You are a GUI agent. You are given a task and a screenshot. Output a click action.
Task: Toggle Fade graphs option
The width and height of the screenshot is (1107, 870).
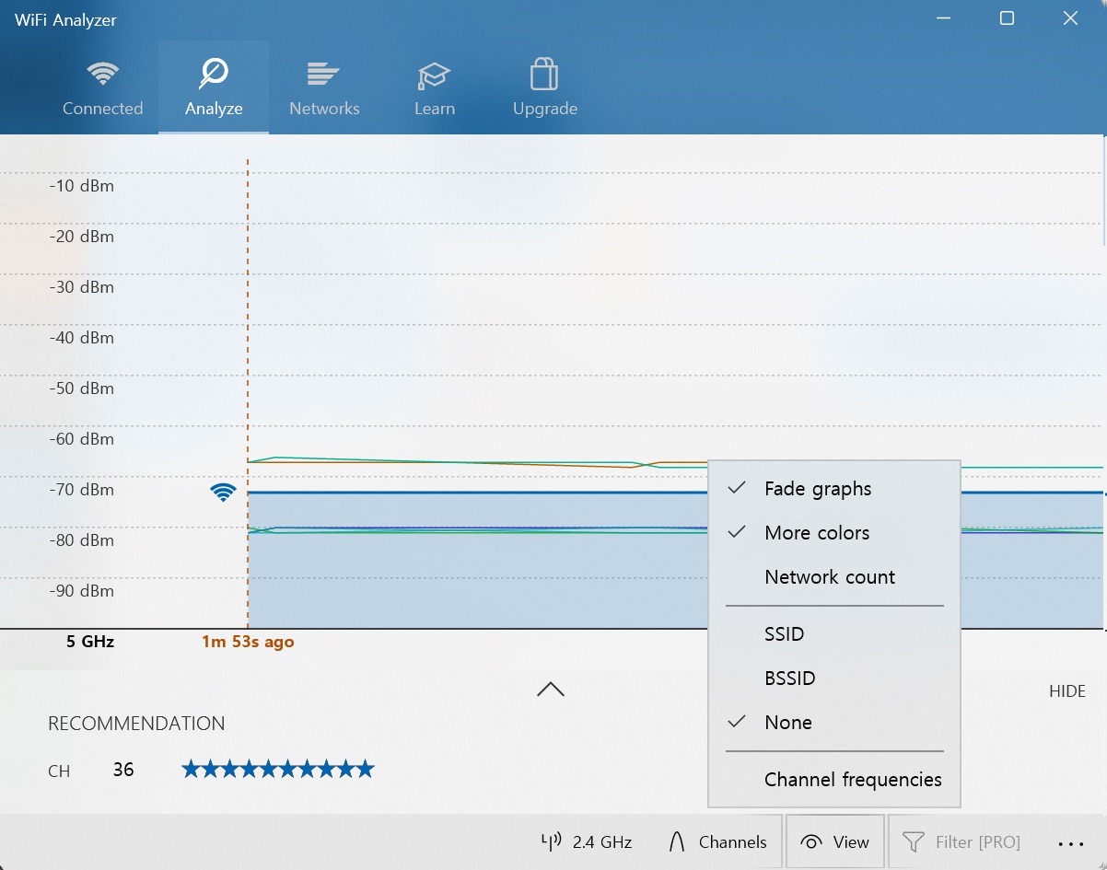pos(834,489)
